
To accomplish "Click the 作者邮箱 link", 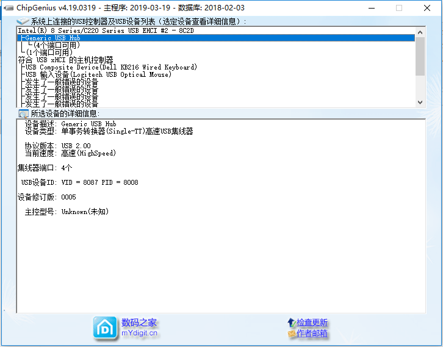I will pyautogui.click(x=312, y=334).
